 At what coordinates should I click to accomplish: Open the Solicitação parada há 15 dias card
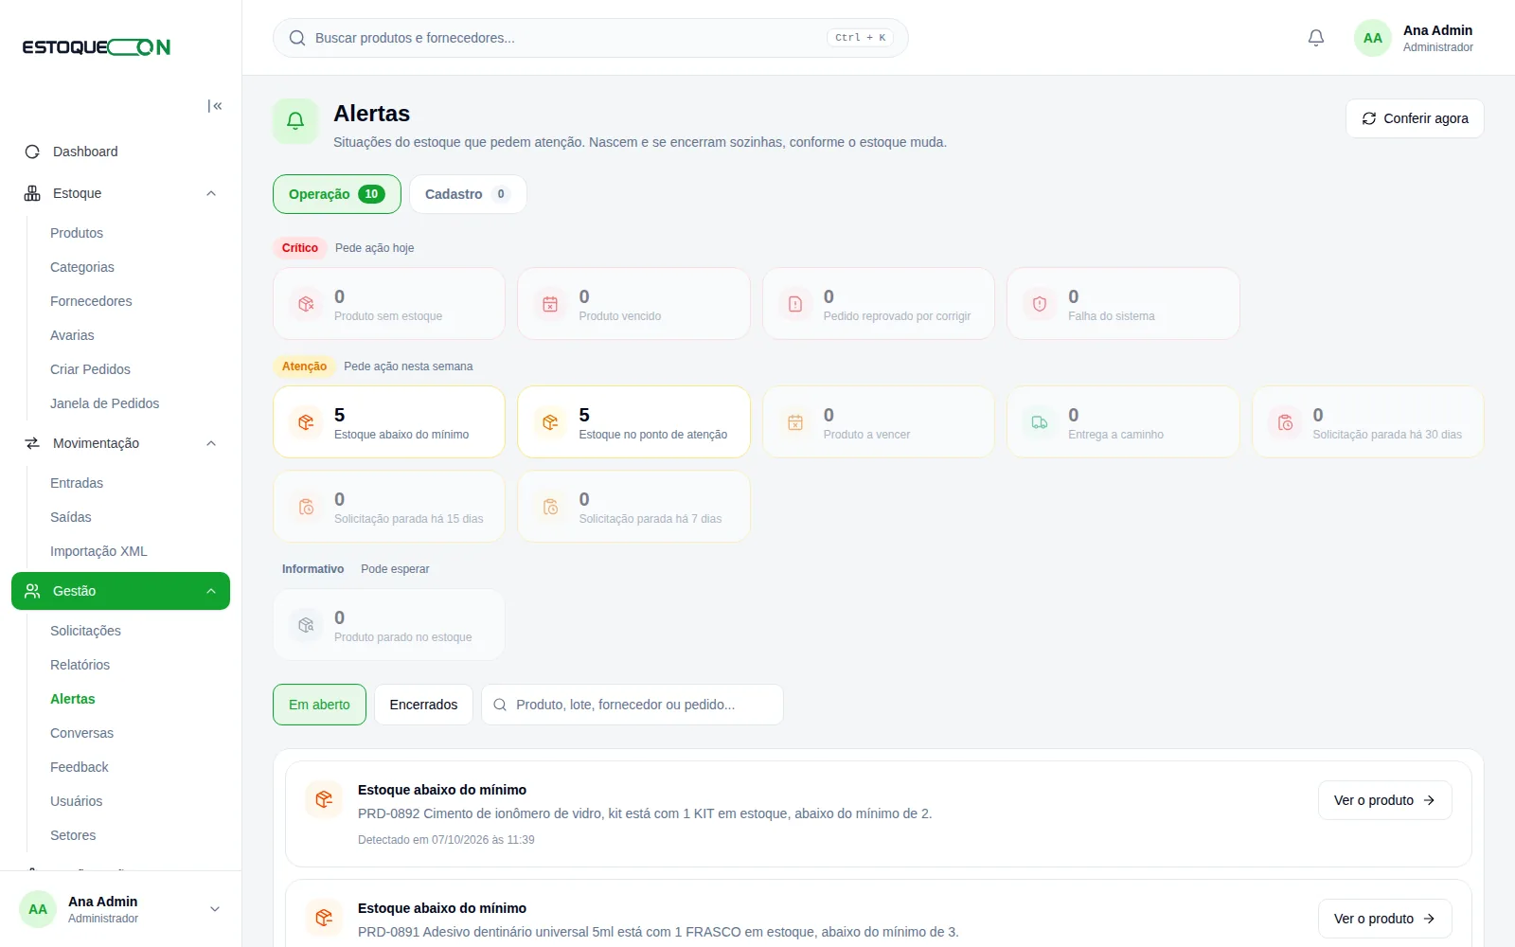pyautogui.click(x=388, y=507)
